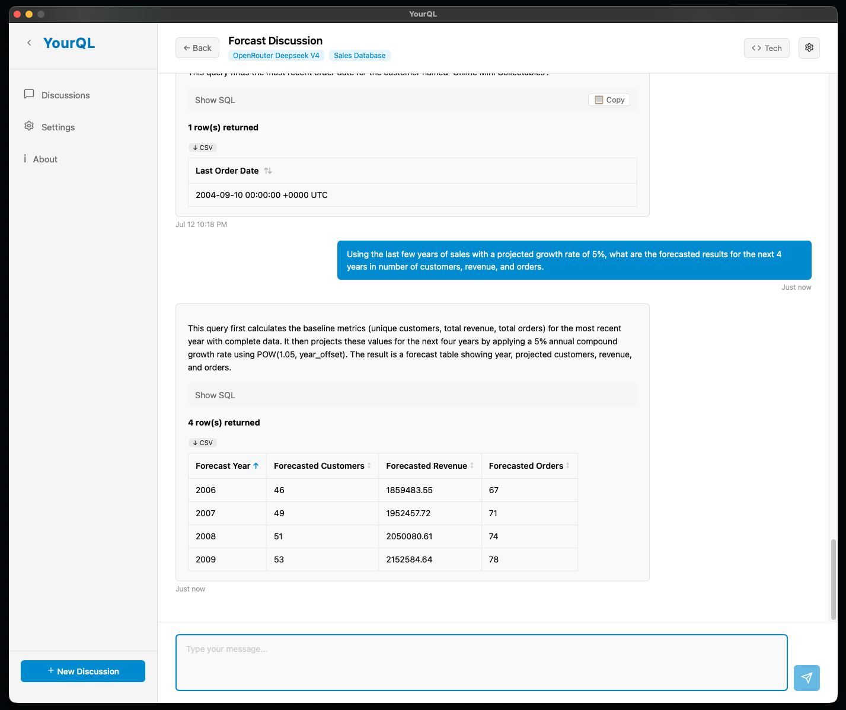This screenshot has height=710, width=846.
Task: Select the 2009 forecast year cell
Action: pyautogui.click(x=227, y=559)
